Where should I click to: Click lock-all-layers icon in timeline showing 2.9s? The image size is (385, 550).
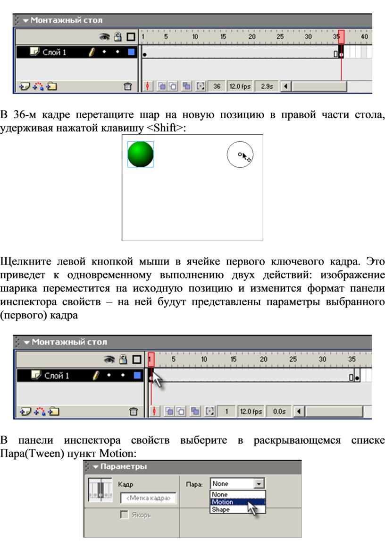pyautogui.click(x=118, y=36)
